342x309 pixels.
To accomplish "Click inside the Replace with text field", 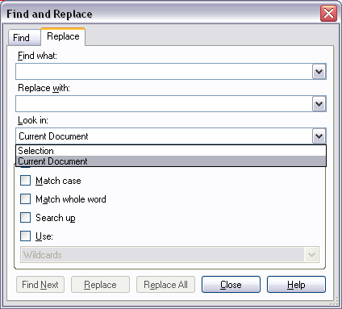I will (164, 104).
